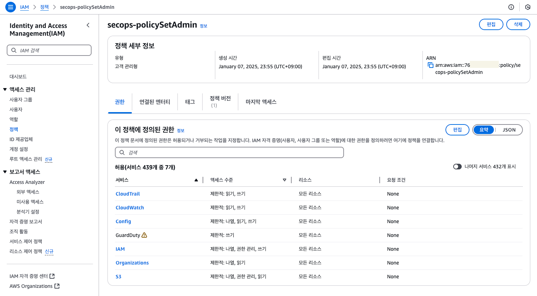This screenshot has height=296, width=537.
Task: Open IAM service row link
Action: tap(120, 249)
